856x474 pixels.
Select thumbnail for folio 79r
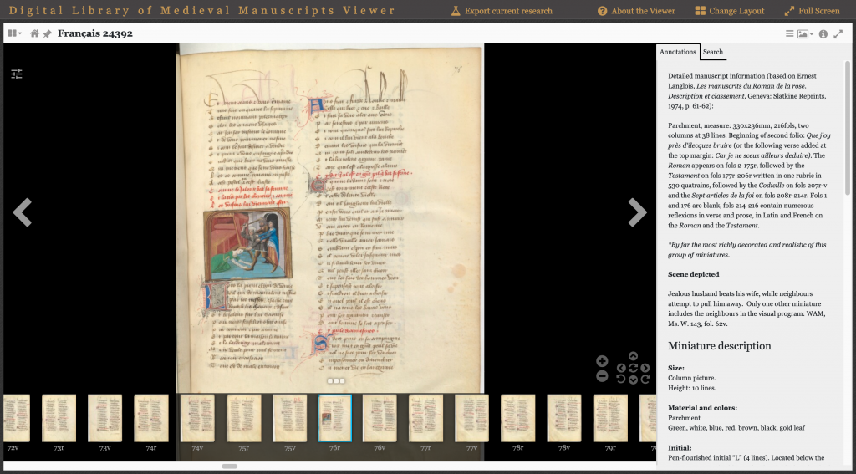(610, 418)
